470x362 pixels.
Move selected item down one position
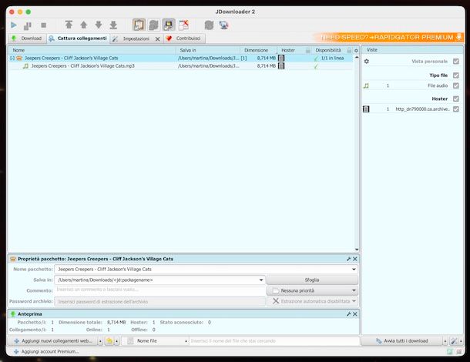pyautogui.click(x=99, y=25)
